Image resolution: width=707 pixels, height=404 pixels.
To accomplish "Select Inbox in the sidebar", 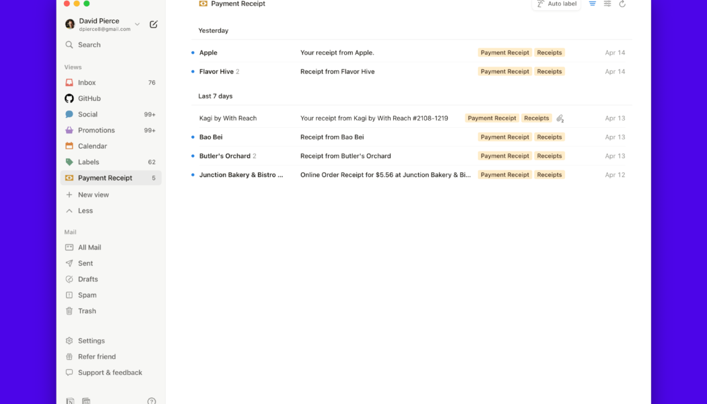I will 87,83.
